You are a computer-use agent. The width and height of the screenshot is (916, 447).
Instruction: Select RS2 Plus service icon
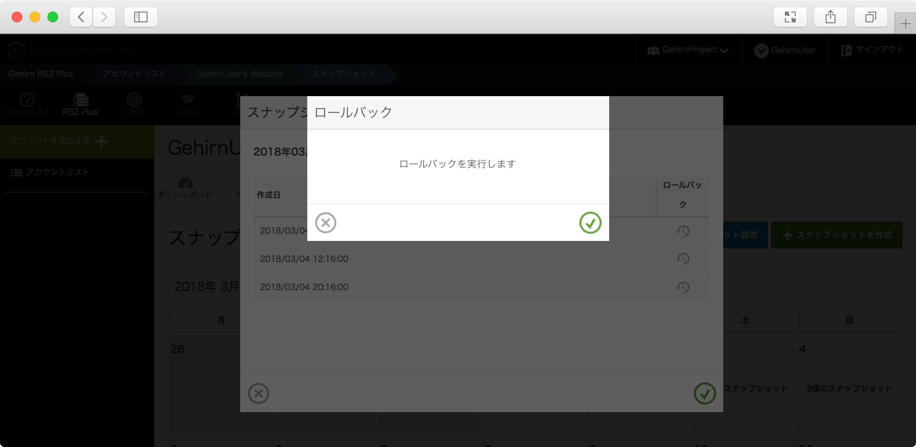[x=81, y=104]
